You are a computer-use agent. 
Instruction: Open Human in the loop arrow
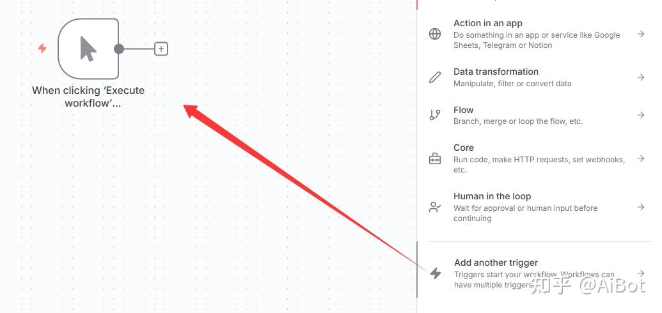pos(641,207)
